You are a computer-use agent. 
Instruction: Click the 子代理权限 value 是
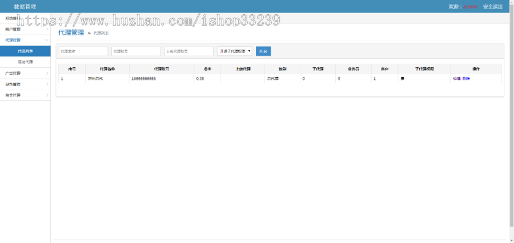click(402, 79)
